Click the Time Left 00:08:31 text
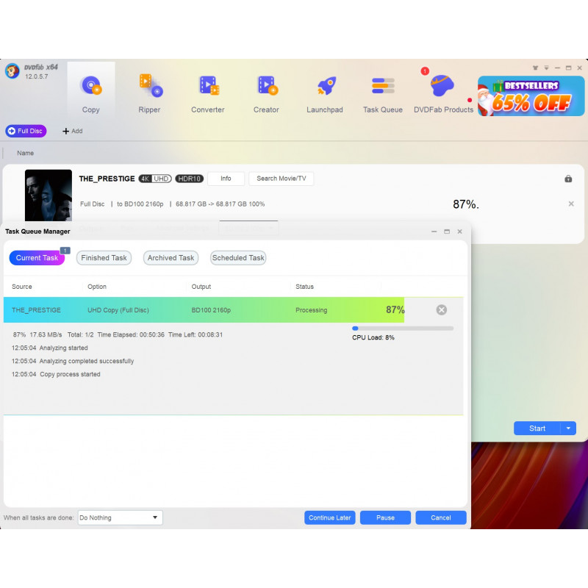 [x=196, y=334]
